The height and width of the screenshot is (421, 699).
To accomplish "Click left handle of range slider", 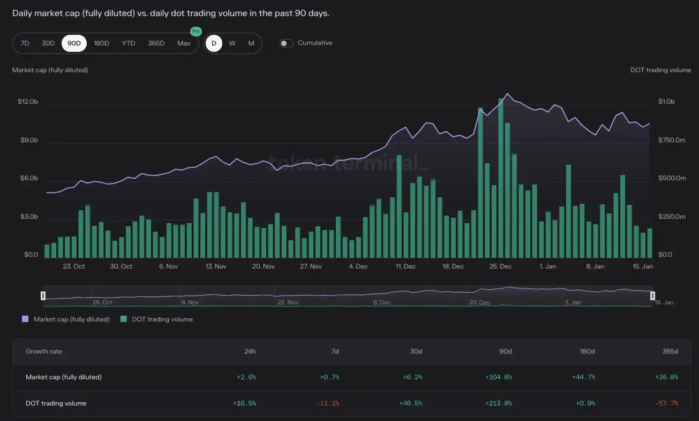I will 43,296.
